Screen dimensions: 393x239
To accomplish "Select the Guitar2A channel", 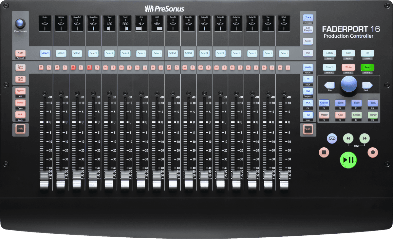I will click(x=236, y=53).
